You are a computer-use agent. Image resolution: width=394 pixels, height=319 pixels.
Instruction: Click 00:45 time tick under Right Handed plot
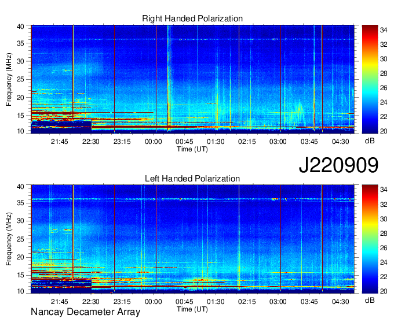pos(184,142)
